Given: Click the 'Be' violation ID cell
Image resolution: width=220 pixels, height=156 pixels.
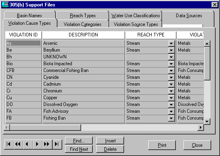Looking at the screenshot, I should (x=23, y=50).
